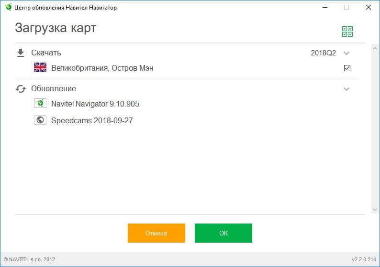The height and width of the screenshot is (267, 380).
Task: Click the refresh arrows icon beside Обновление
Action: (21, 89)
